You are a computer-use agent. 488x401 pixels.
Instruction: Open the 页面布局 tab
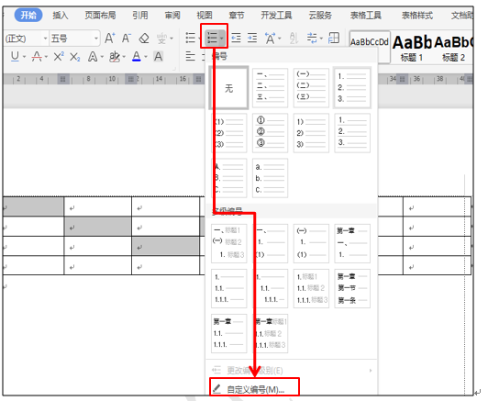point(100,16)
